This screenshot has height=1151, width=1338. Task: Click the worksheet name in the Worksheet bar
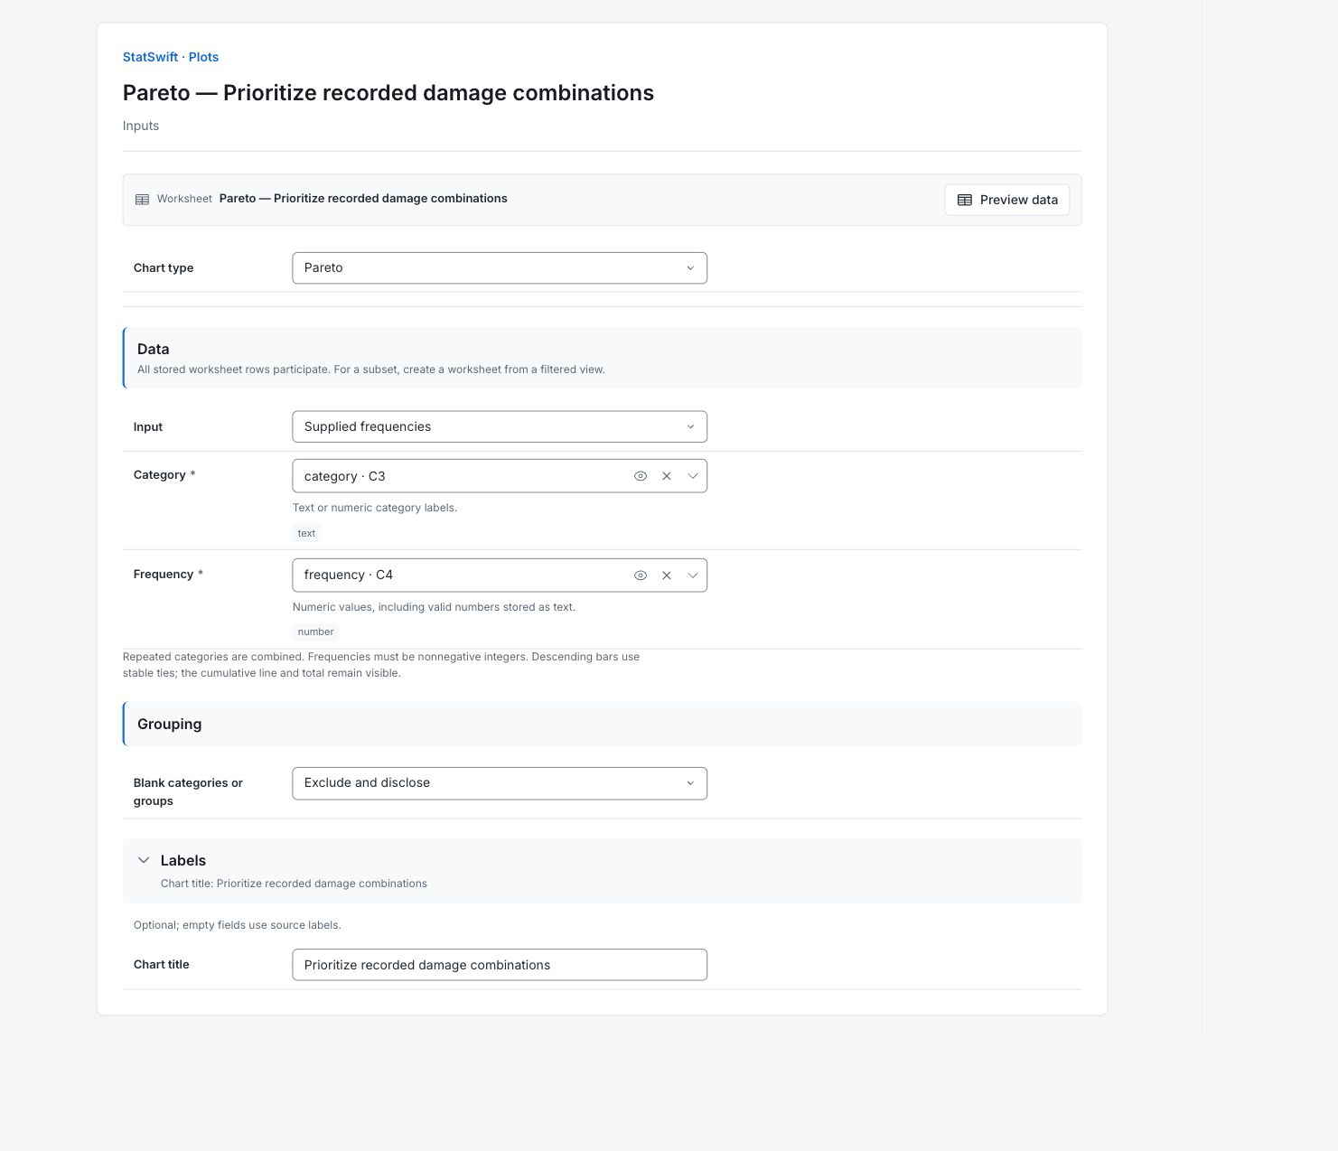(363, 199)
